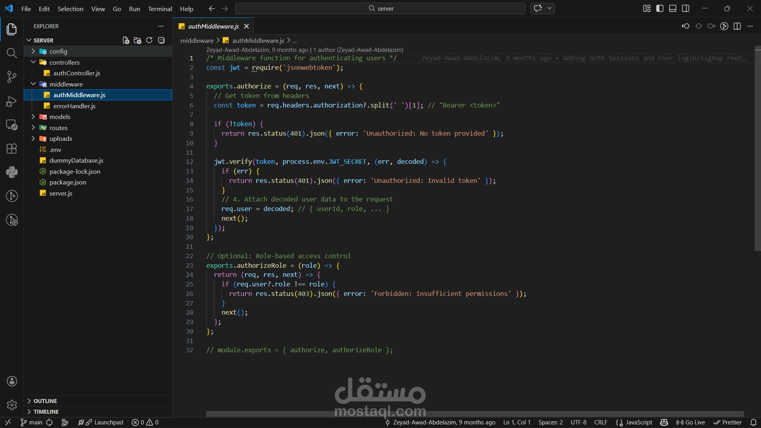Close the authMiddleware.js tab
The image size is (761, 428).
(x=246, y=26)
